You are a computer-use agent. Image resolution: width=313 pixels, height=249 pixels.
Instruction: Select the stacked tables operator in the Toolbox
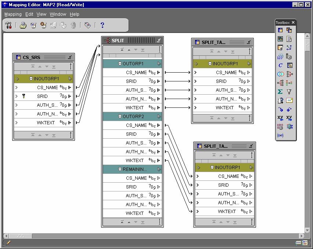289,30
